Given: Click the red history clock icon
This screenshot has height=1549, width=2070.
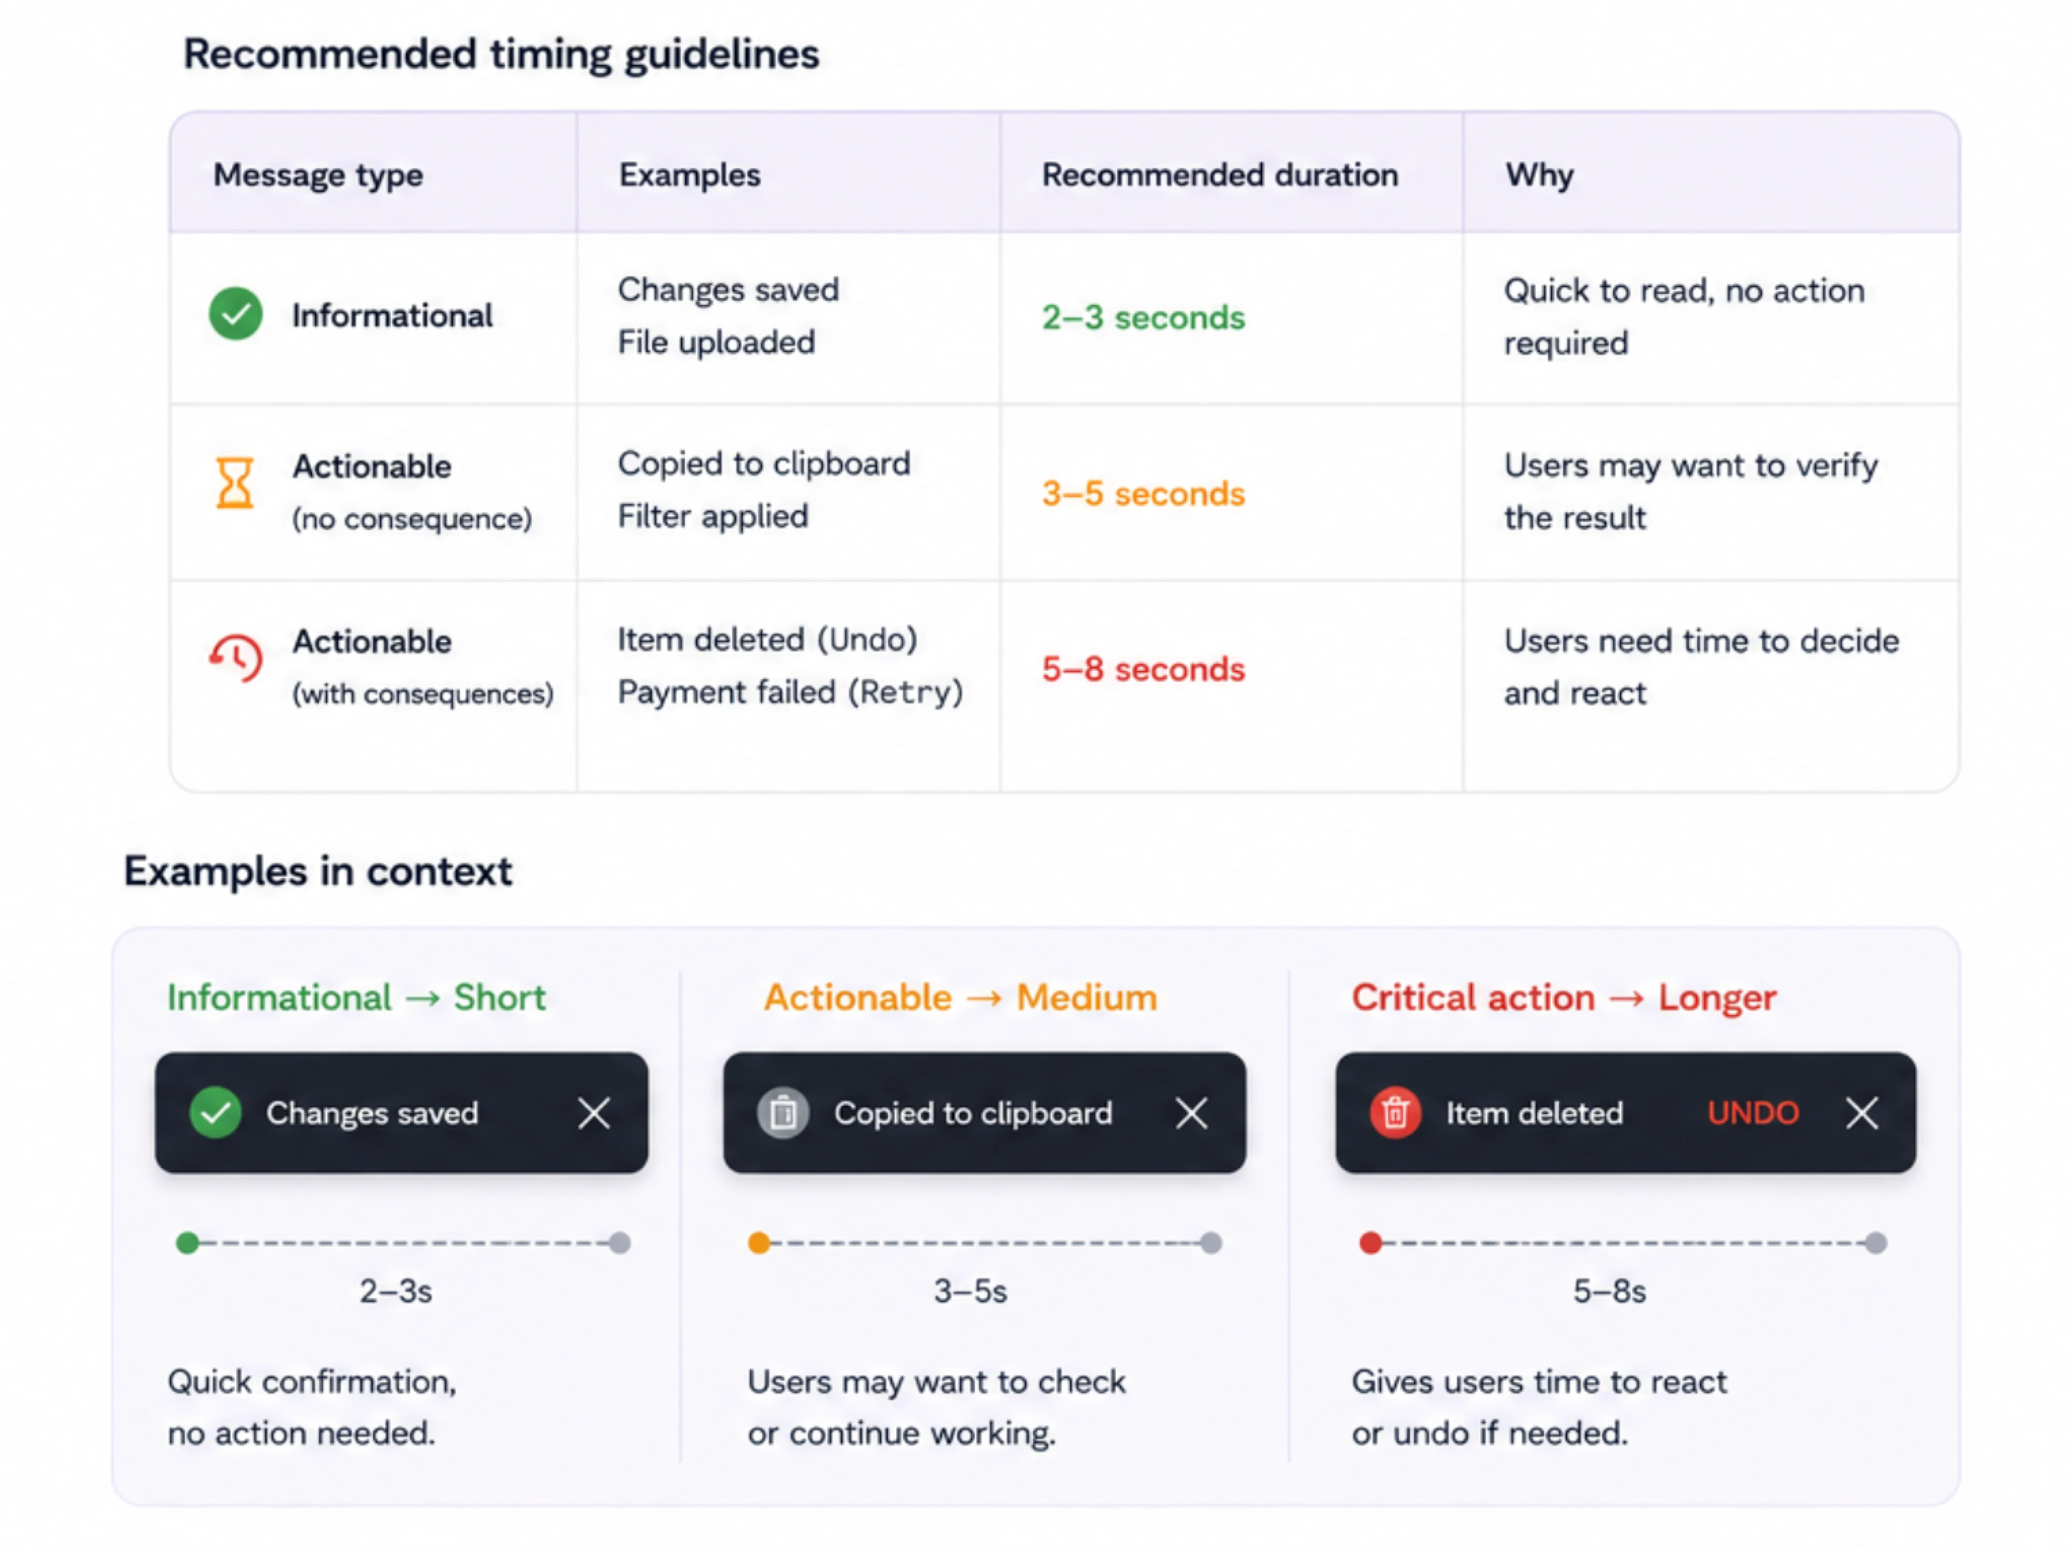Looking at the screenshot, I should tap(236, 658).
